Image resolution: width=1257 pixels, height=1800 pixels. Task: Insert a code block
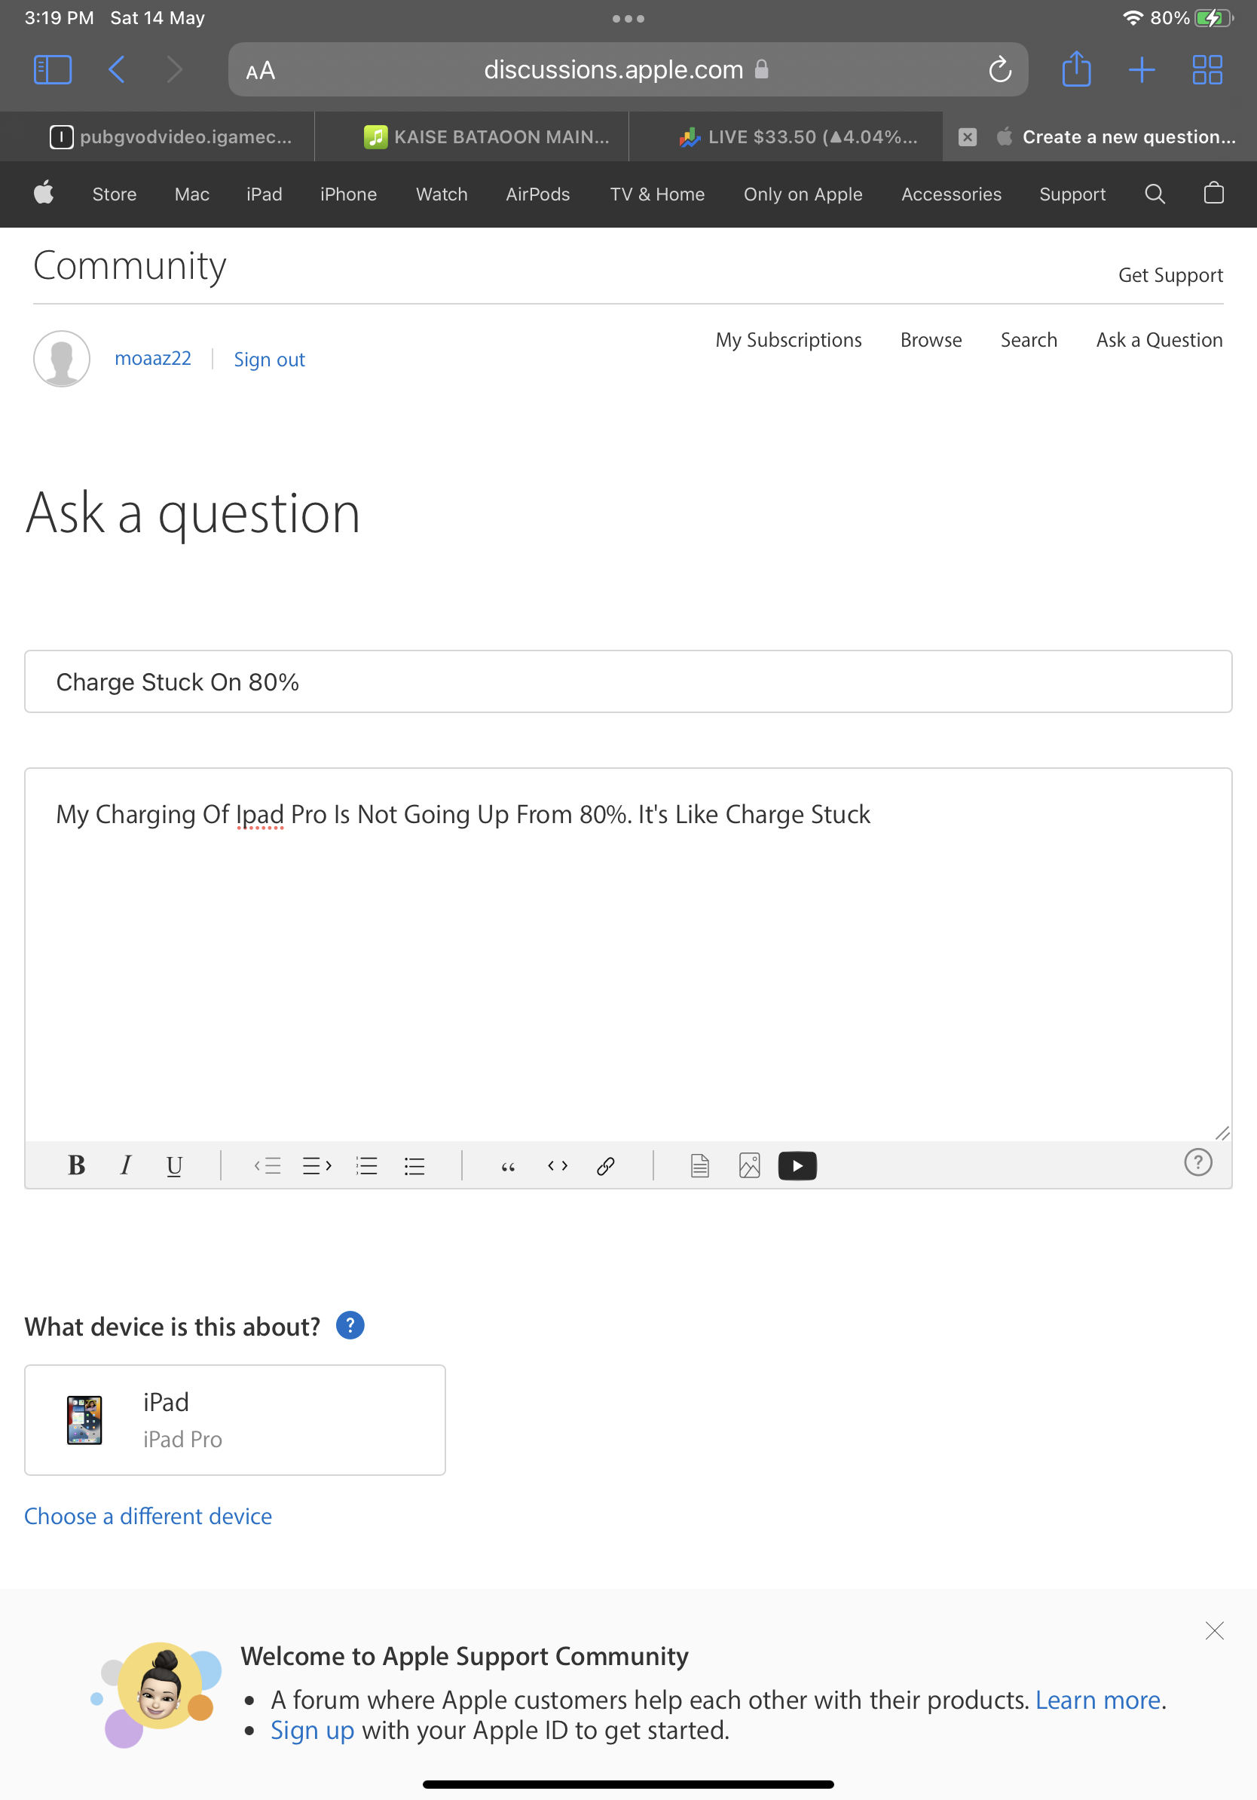557,1166
